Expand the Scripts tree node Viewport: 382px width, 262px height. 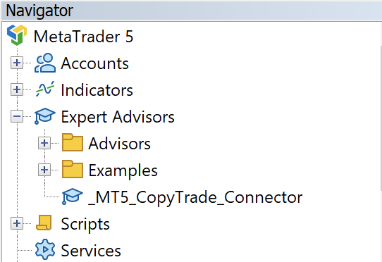point(17,223)
